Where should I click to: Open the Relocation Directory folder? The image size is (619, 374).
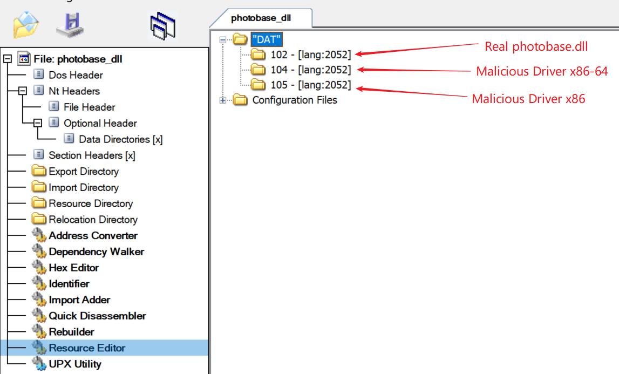93,220
